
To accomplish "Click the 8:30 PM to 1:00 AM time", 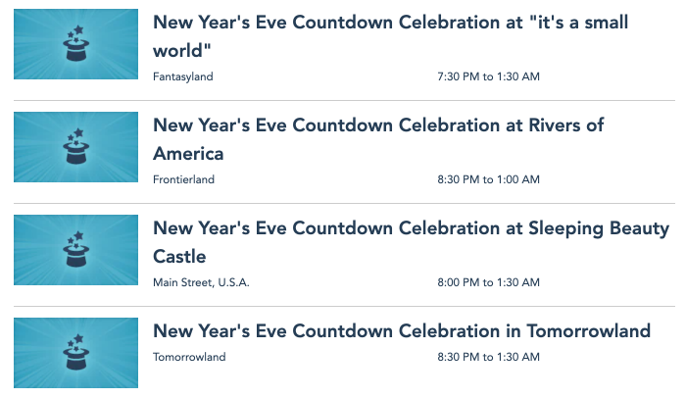I will tap(488, 179).
